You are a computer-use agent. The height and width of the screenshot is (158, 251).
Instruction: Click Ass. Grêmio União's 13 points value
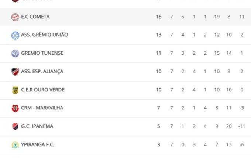pos(158,35)
